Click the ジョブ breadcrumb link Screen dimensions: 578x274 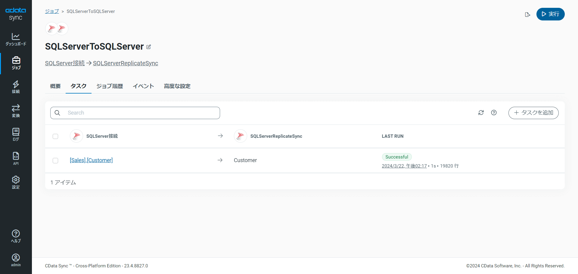click(x=52, y=11)
